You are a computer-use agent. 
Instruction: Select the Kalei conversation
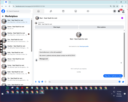point(16,73)
